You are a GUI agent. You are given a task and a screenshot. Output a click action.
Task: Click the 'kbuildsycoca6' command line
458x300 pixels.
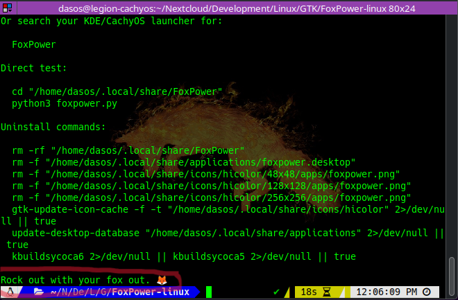pos(184,256)
